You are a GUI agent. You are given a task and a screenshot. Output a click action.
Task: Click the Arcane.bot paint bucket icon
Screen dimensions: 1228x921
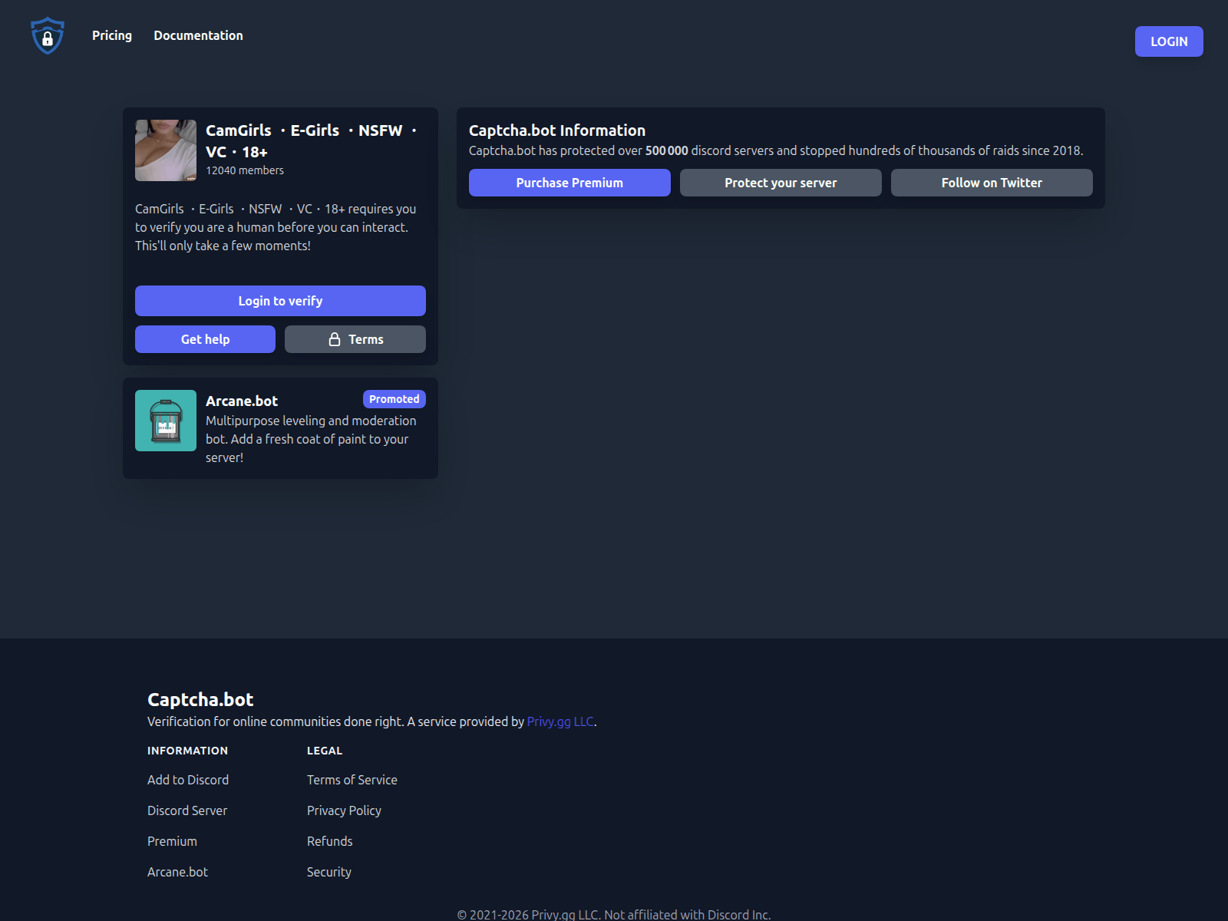166,421
